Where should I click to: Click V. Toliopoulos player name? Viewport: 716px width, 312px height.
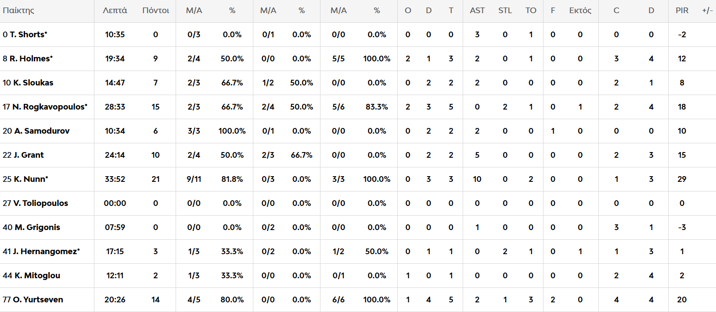coord(40,203)
